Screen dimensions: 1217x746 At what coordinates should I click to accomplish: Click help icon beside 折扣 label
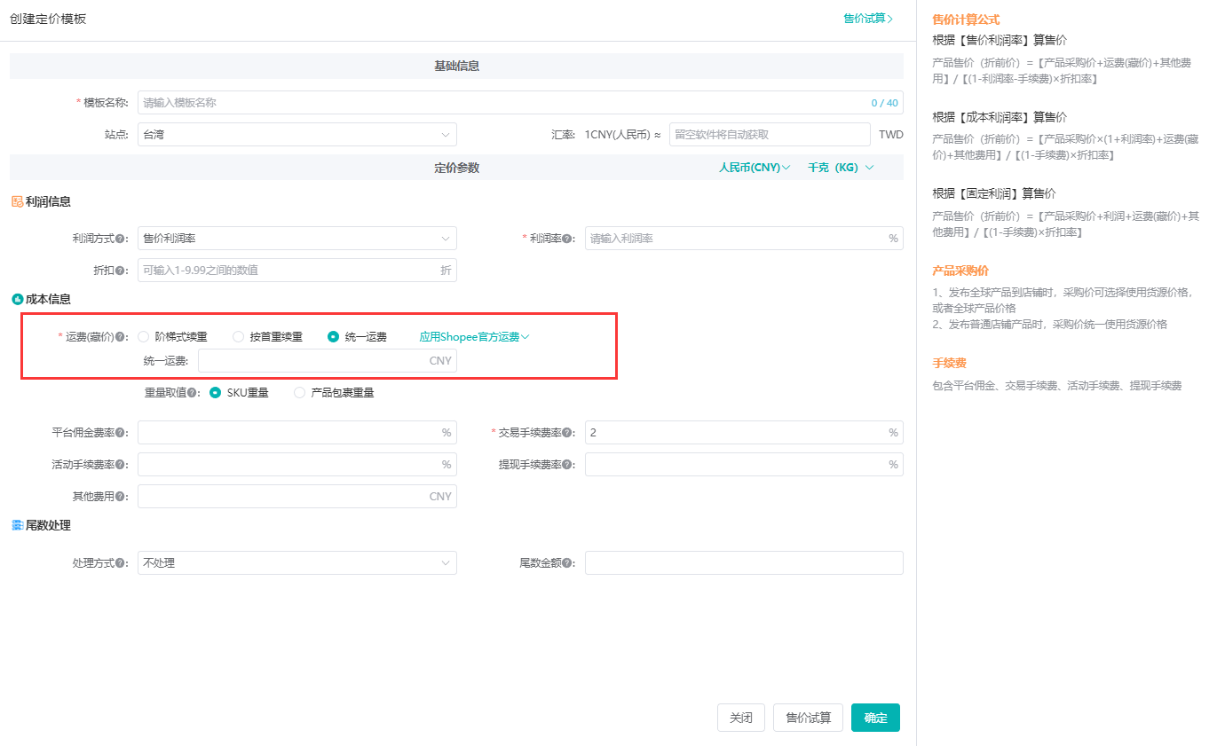click(x=120, y=271)
